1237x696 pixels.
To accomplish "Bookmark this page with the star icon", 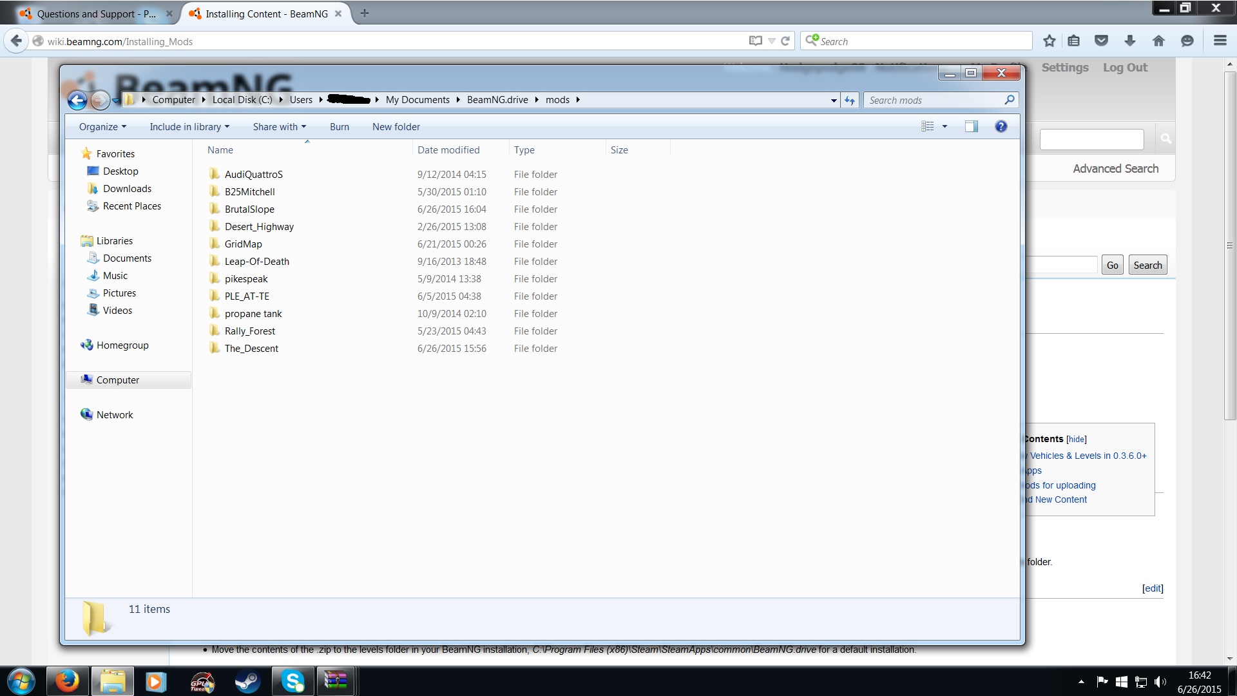I will coord(1050,41).
